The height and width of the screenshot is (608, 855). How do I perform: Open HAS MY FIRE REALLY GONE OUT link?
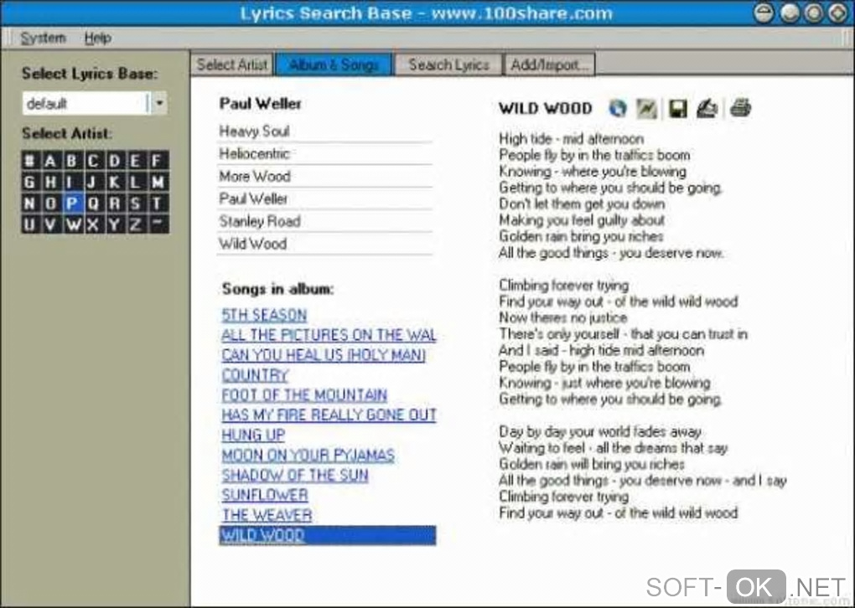329,415
